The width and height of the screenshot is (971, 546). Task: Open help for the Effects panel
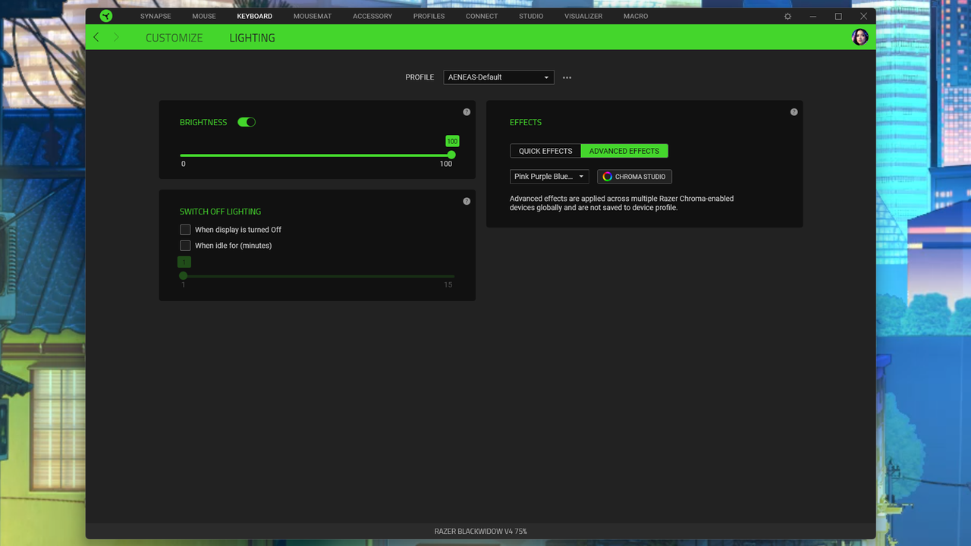click(793, 112)
